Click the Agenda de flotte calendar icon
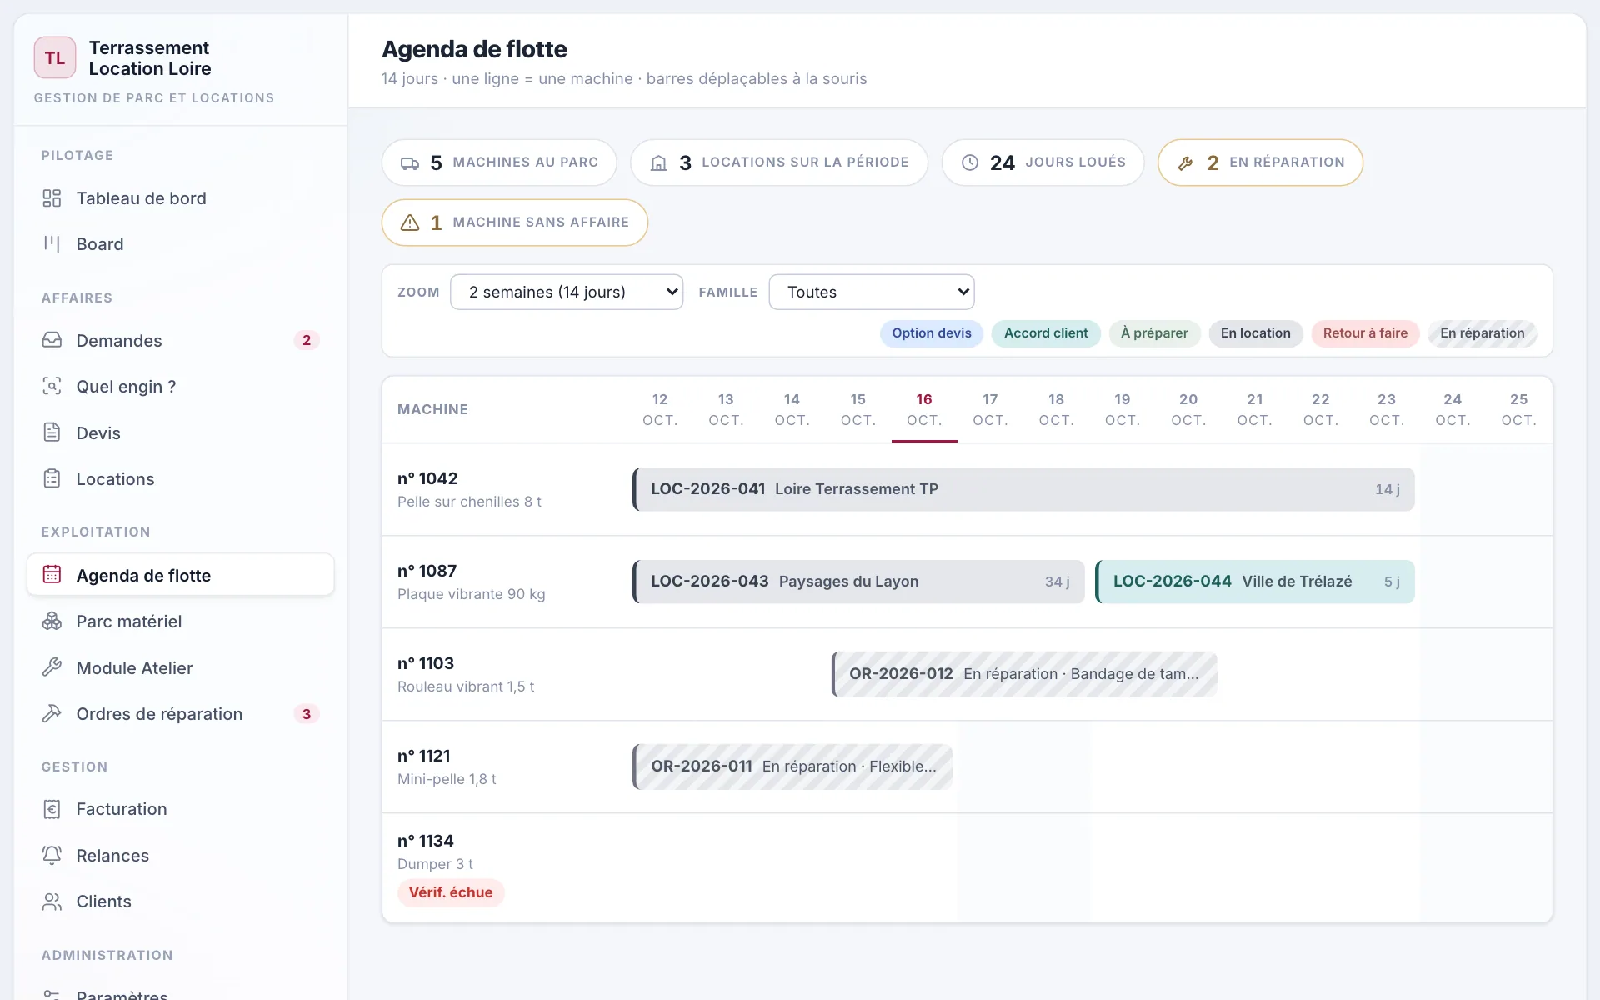Image resolution: width=1600 pixels, height=1000 pixels. [x=52, y=575]
